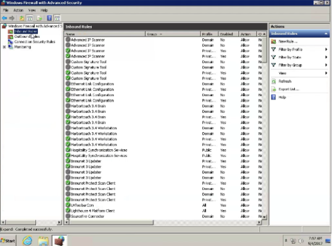Viewport: 332px width, 246px height.
Task: Click the rule list scroll down arrow
Action: pyautogui.click(x=264, y=217)
